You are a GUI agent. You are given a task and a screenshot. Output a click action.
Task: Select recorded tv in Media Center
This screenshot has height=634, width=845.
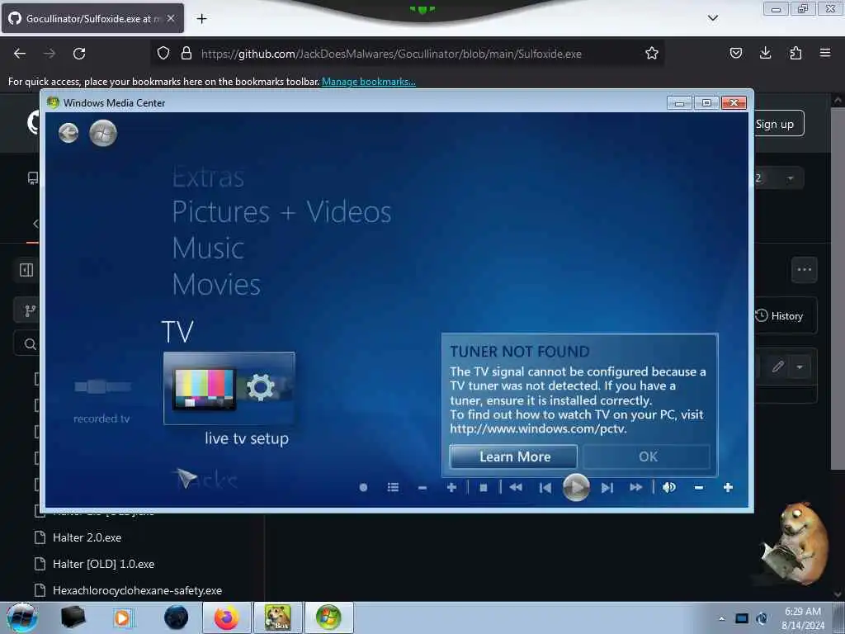click(101, 399)
